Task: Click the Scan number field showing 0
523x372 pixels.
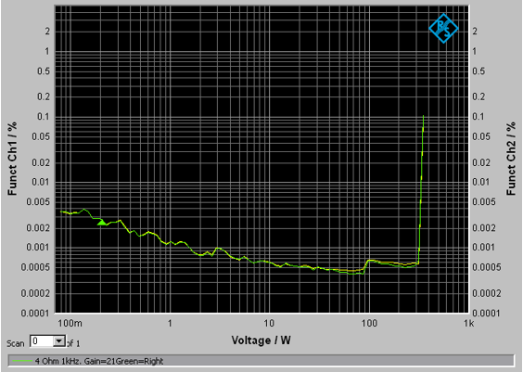Action: (42, 341)
